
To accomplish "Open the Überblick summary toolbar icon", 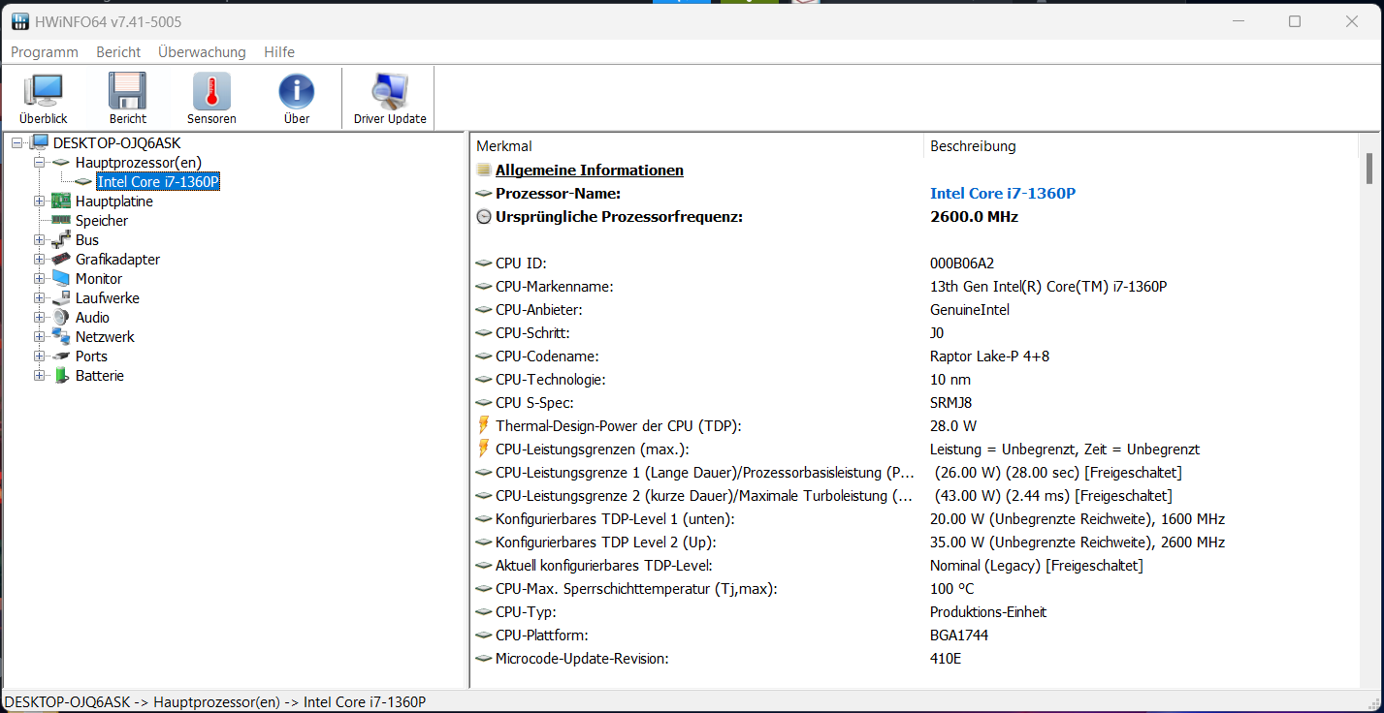I will (x=43, y=99).
